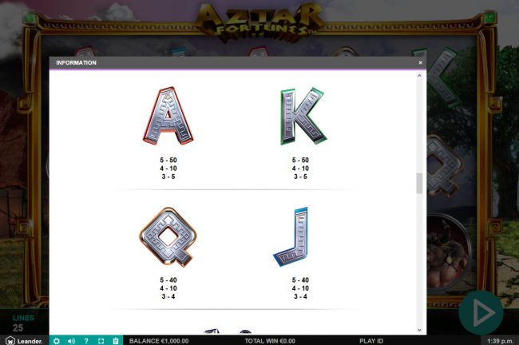Open the settings gear in bottom bar

click(x=57, y=341)
